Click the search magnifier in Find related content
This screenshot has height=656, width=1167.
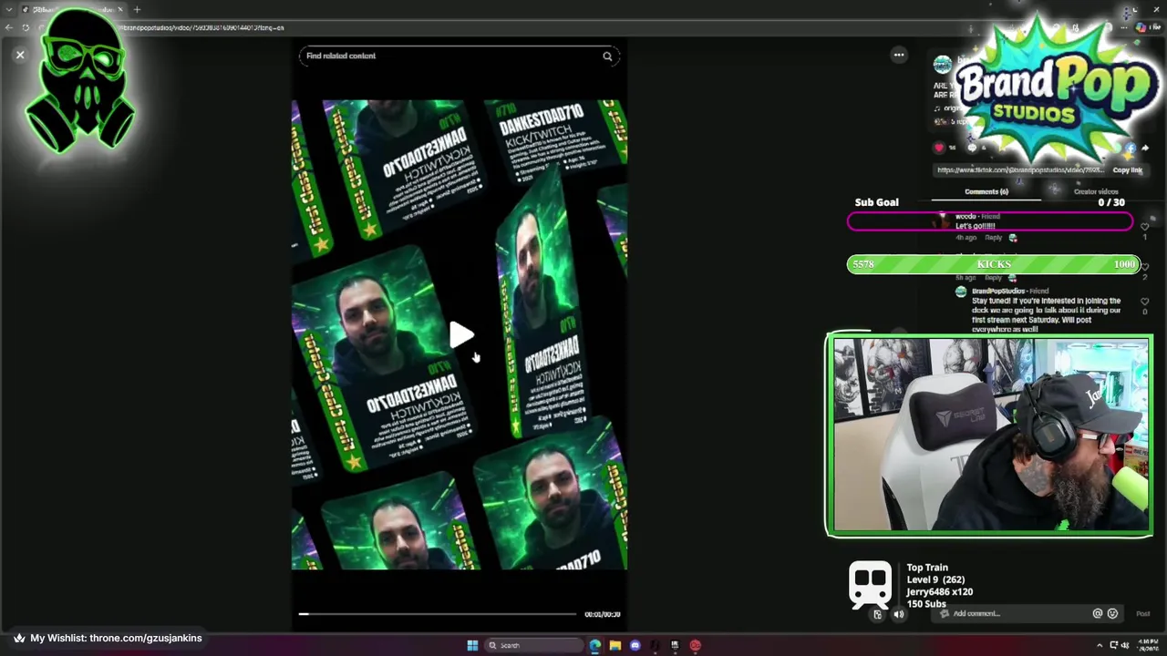coord(607,56)
